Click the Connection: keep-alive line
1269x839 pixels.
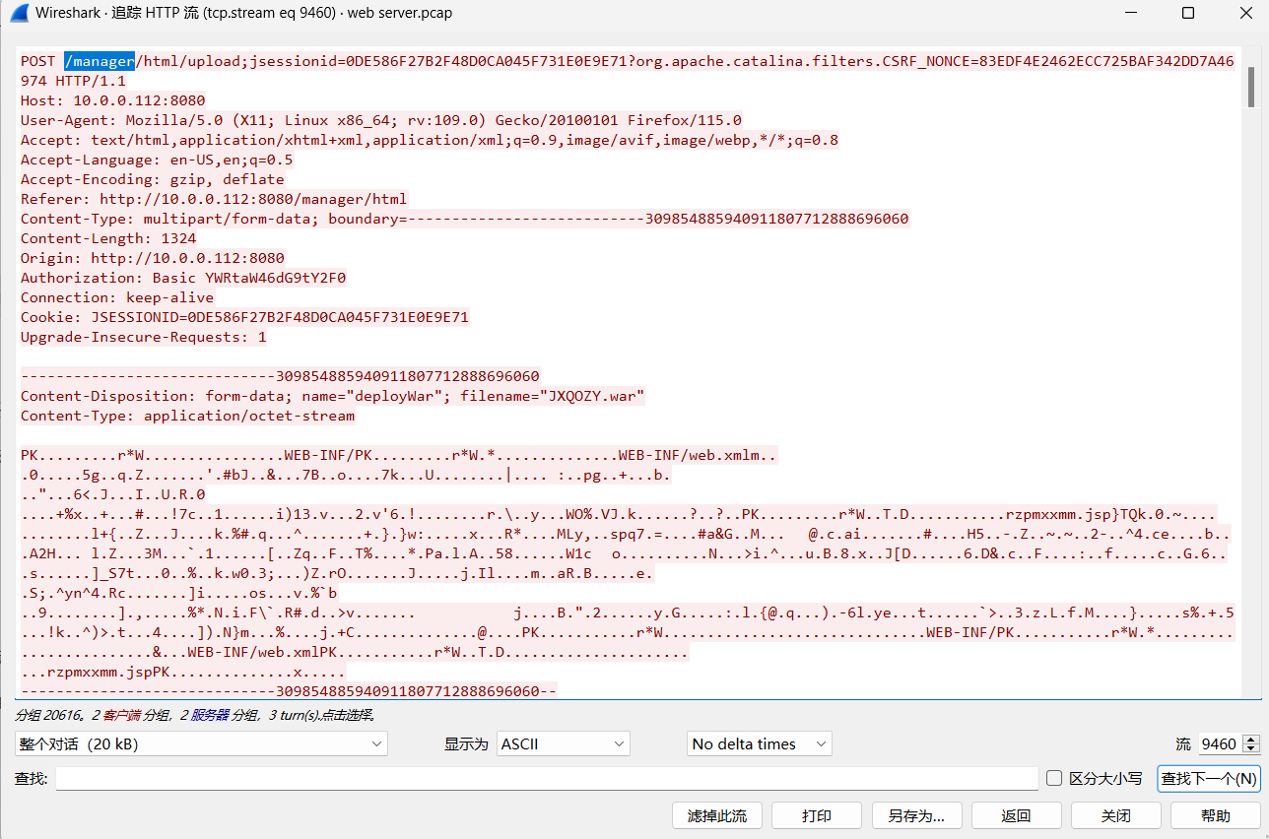tap(117, 297)
